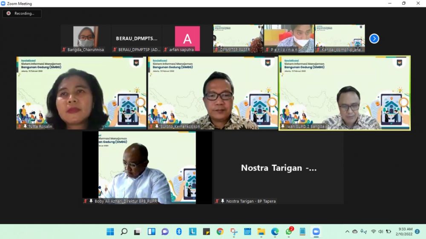The height and width of the screenshot is (239, 426).
Task: Open Windows taskbar search
Action: click(124, 232)
